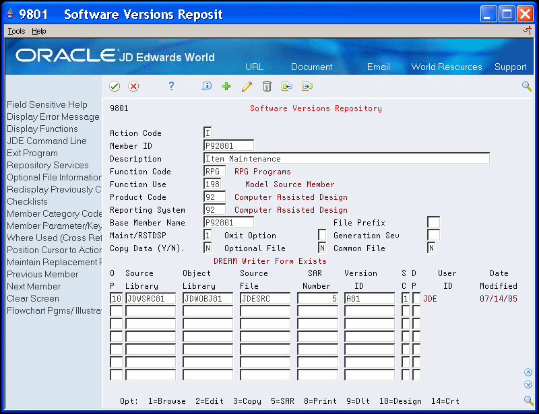
Task: Click the Next Member toolbar icon
Action: [307, 86]
